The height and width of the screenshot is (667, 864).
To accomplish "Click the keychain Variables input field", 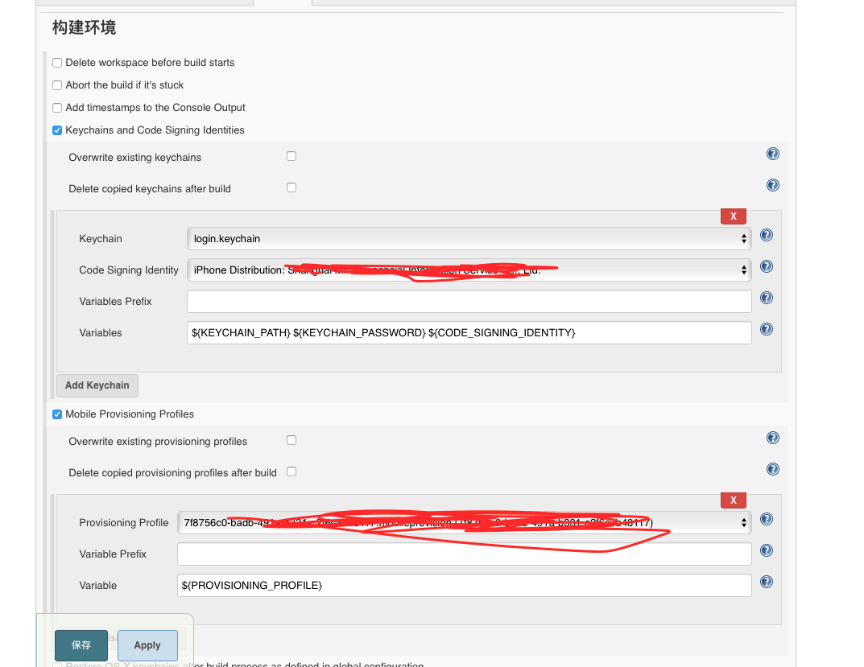I will (x=469, y=332).
